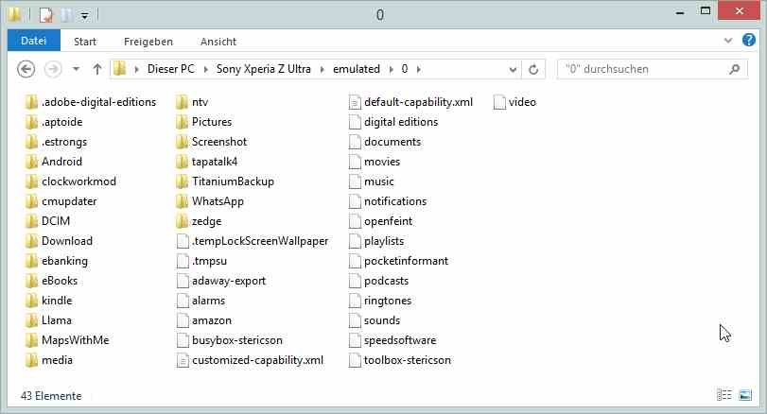Click the Back navigation arrow
The width and height of the screenshot is (767, 414).
coord(26,69)
